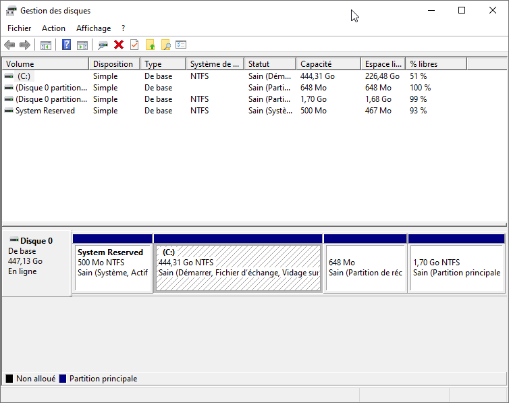
Task: Click the red X delete icon
Action: pos(119,45)
